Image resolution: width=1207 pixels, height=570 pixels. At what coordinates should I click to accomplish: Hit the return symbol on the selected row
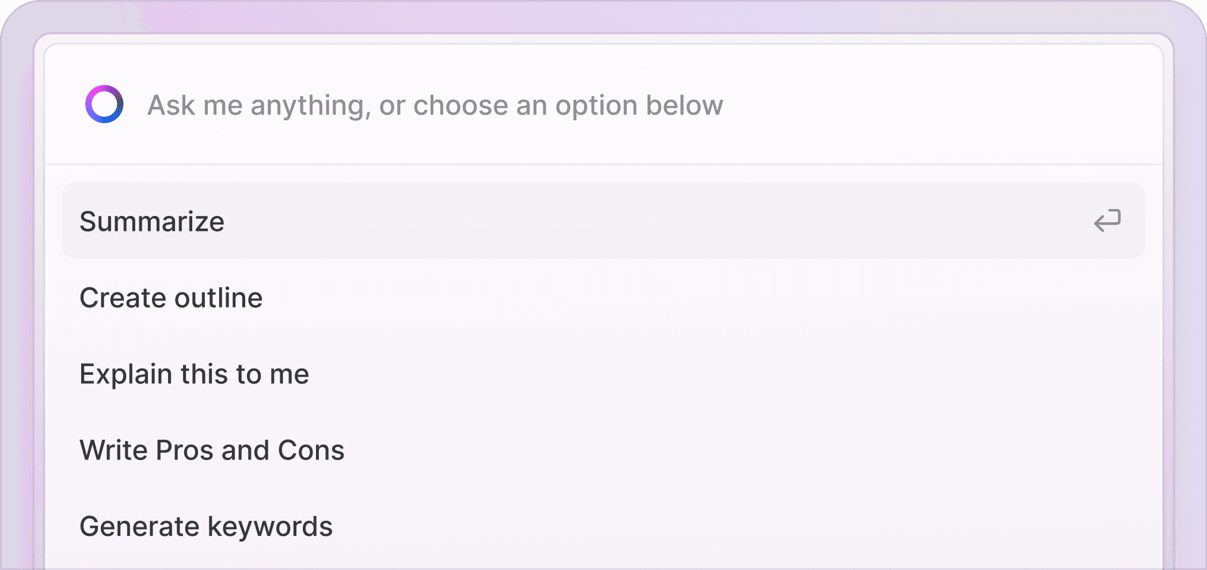click(x=1107, y=221)
